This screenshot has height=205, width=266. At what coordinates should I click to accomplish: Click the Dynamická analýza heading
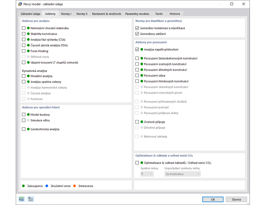pos(34,71)
